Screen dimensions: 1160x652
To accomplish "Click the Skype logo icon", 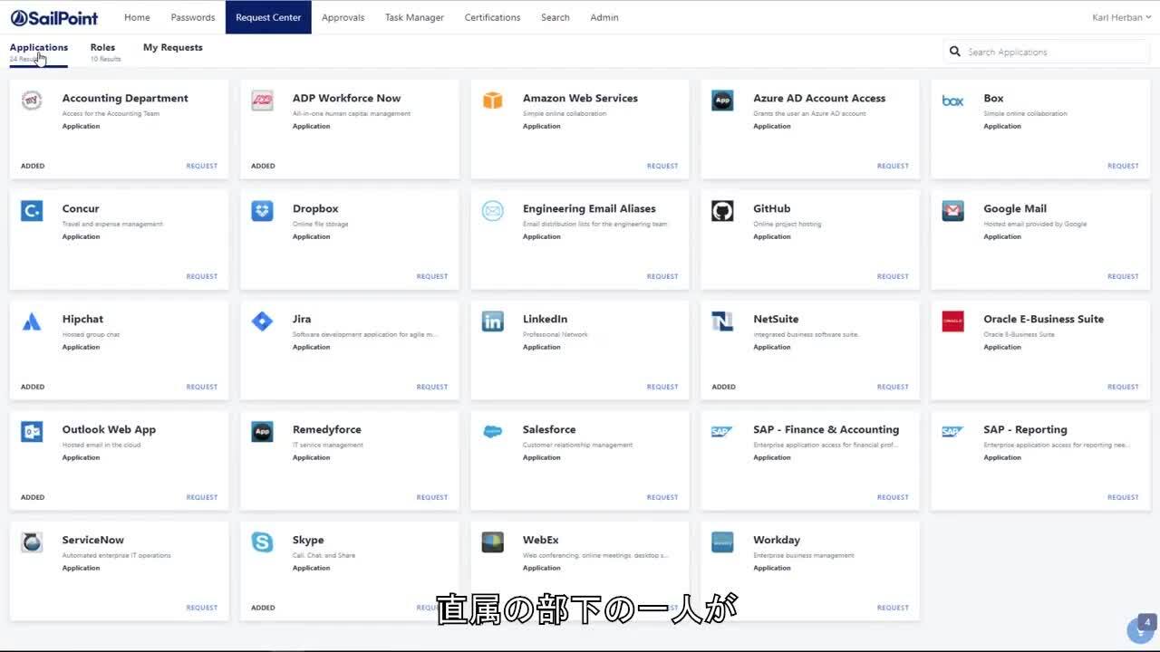I will [x=262, y=542].
